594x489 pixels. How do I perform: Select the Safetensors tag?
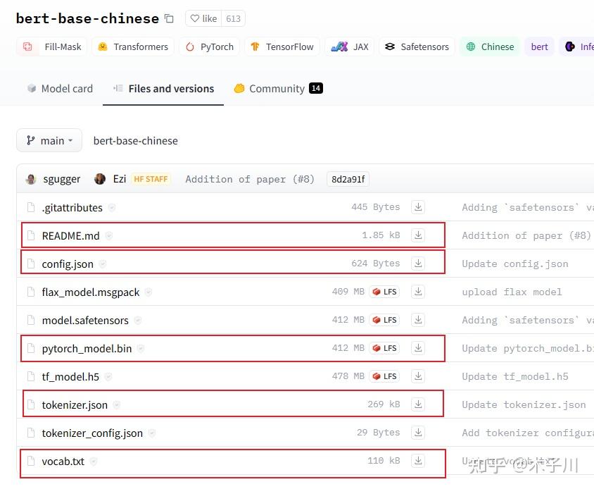417,47
